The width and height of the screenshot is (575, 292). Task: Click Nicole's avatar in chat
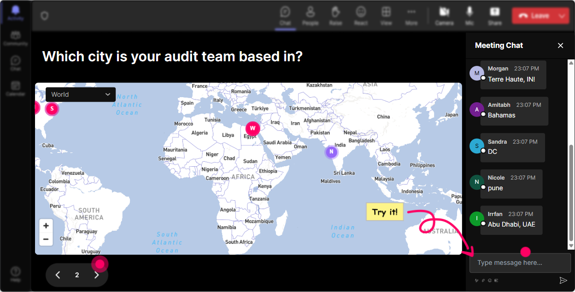(477, 182)
